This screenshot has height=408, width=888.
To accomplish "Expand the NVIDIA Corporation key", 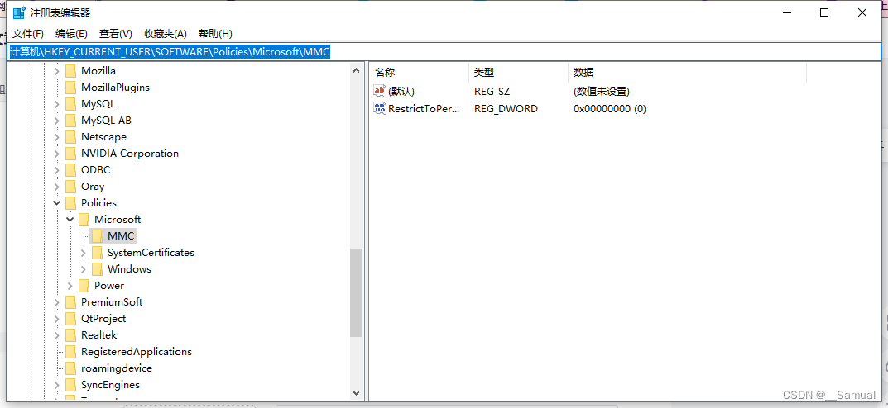I will 56,154.
